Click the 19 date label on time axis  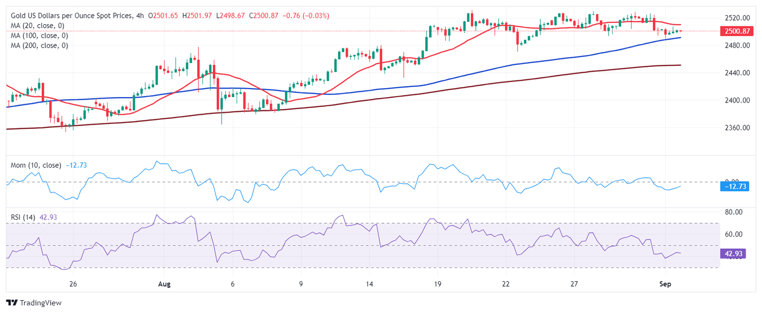coord(438,285)
